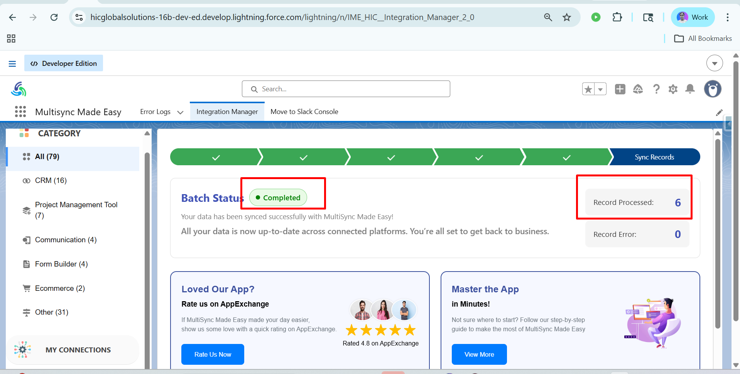The width and height of the screenshot is (740, 374).
Task: Select the Sync Records progress step
Action: (x=654, y=157)
